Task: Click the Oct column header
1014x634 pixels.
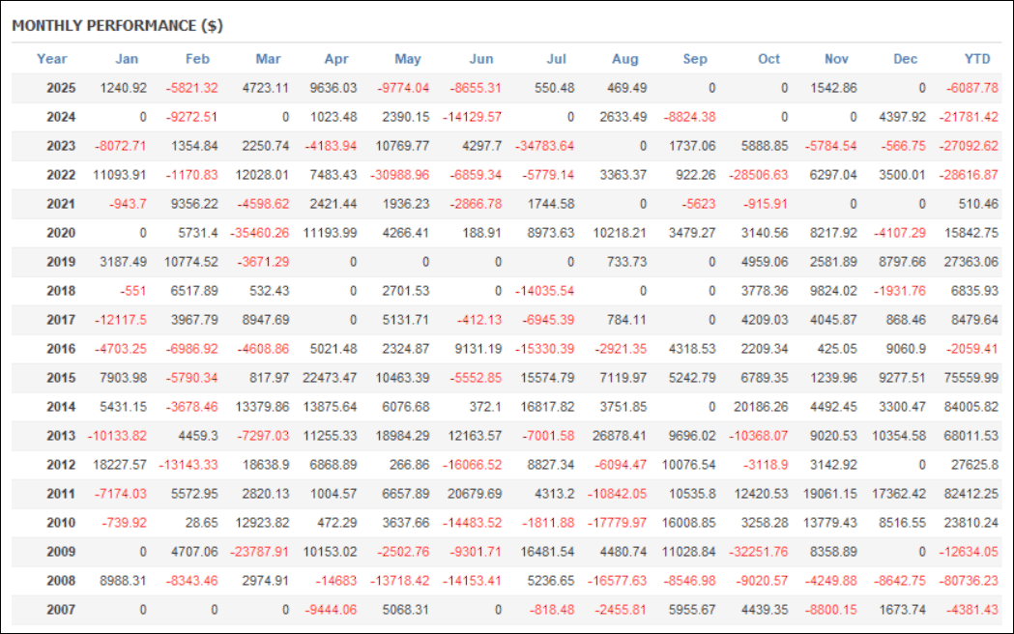Action: tap(768, 59)
